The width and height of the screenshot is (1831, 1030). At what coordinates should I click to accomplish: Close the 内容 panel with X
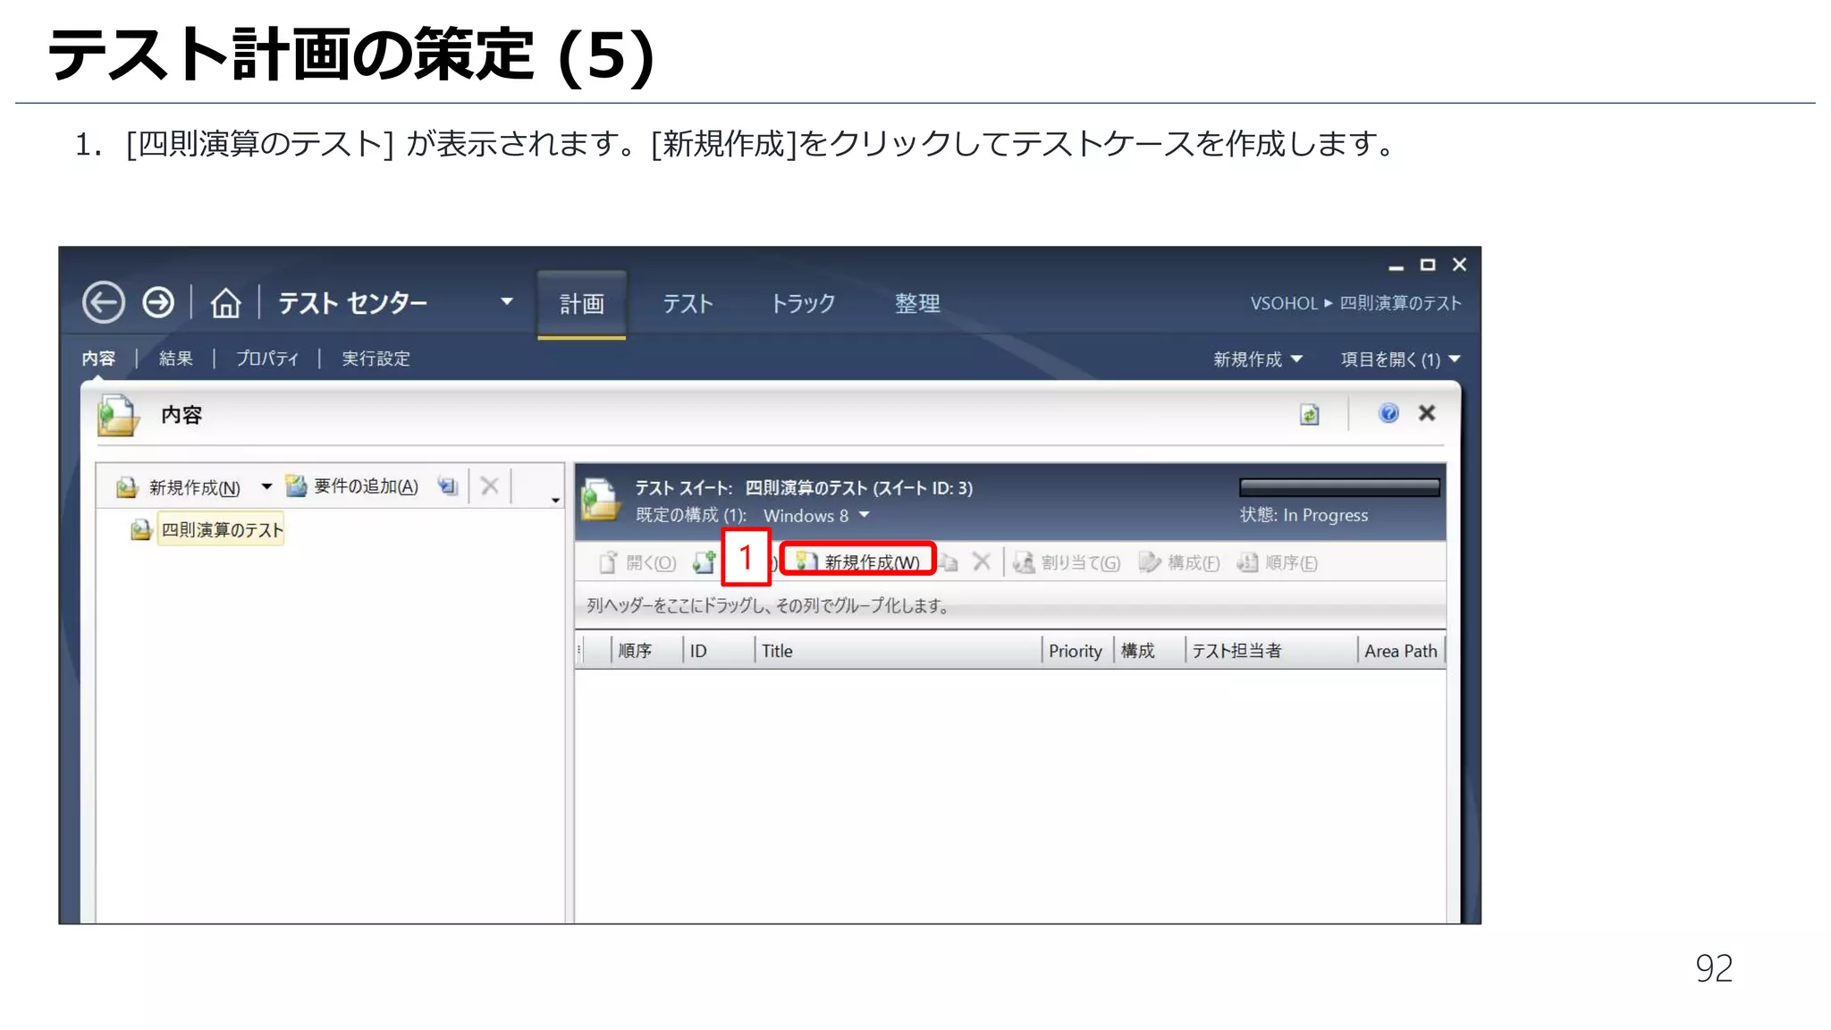pos(1427,413)
